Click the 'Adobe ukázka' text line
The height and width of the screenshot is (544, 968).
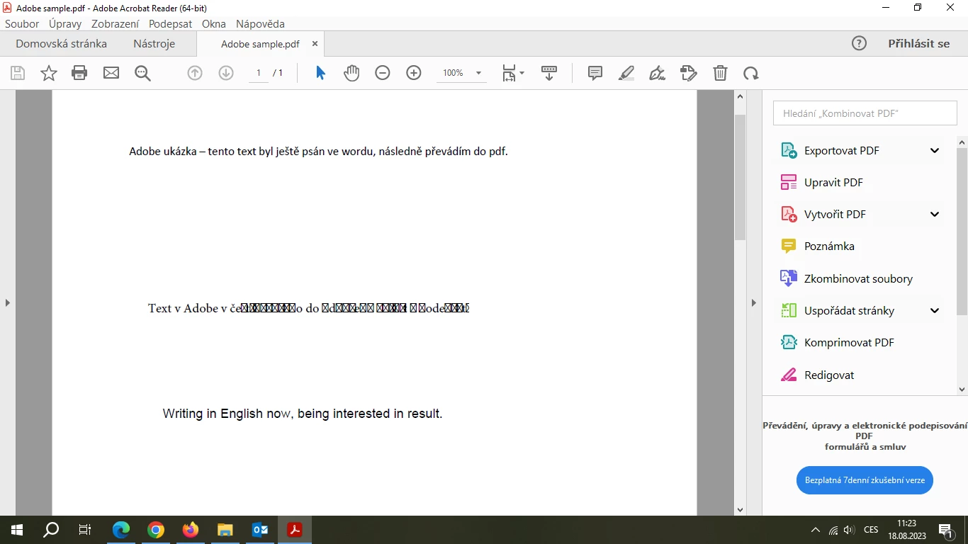[x=318, y=152]
